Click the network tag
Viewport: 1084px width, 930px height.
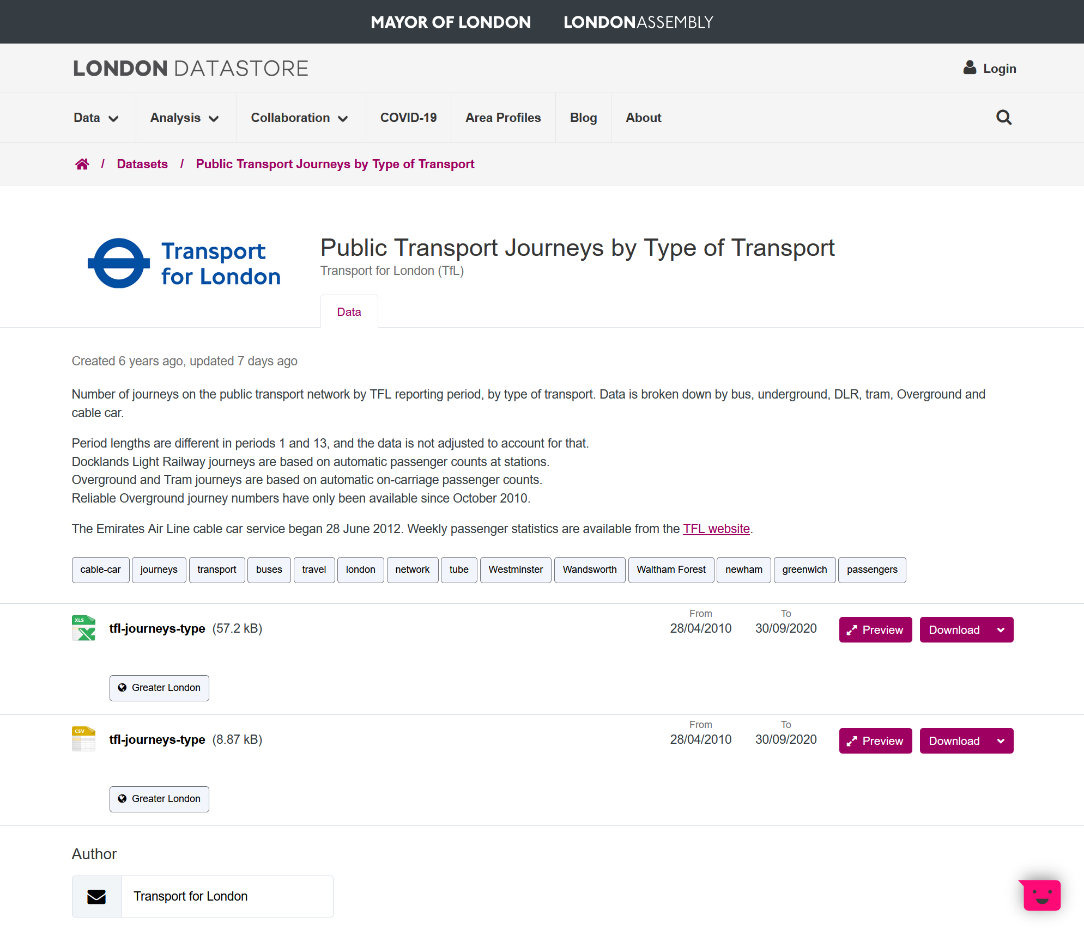pos(413,570)
